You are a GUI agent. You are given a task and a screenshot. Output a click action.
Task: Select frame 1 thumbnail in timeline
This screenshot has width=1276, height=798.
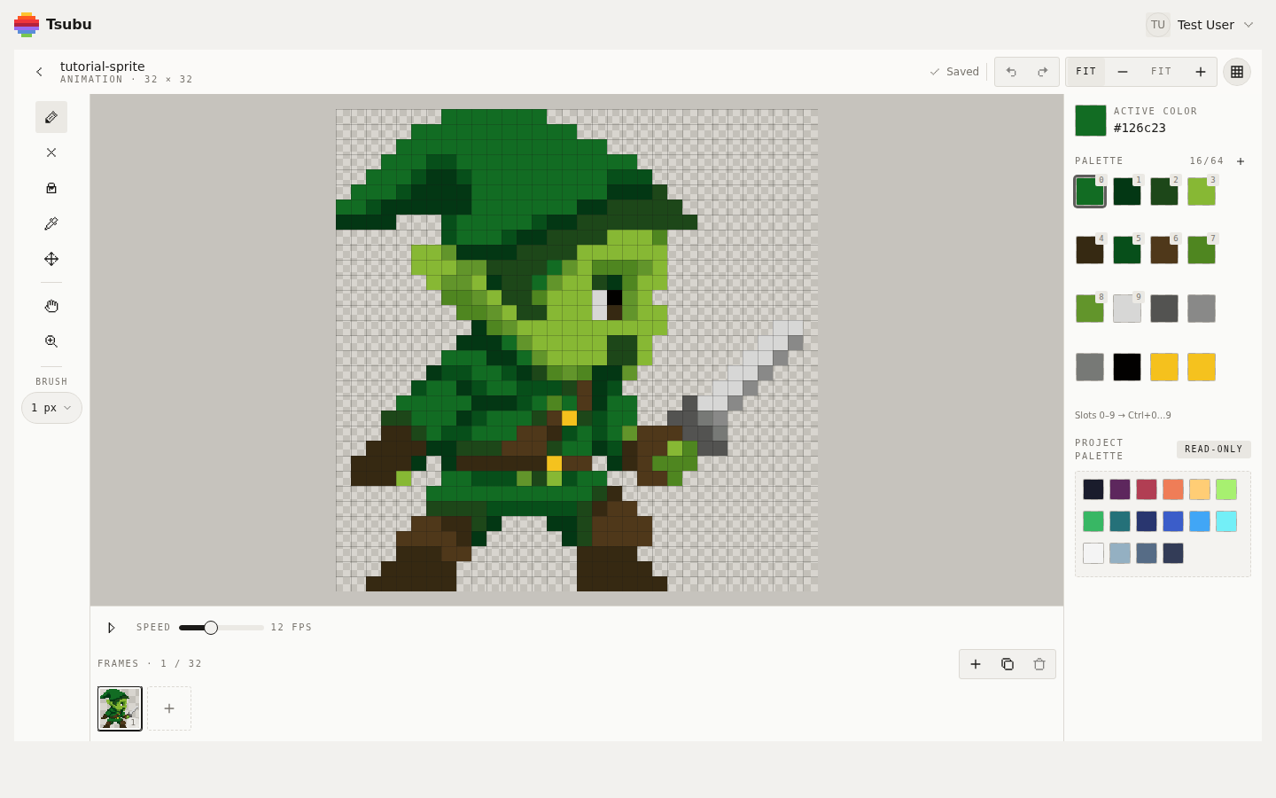[120, 708]
